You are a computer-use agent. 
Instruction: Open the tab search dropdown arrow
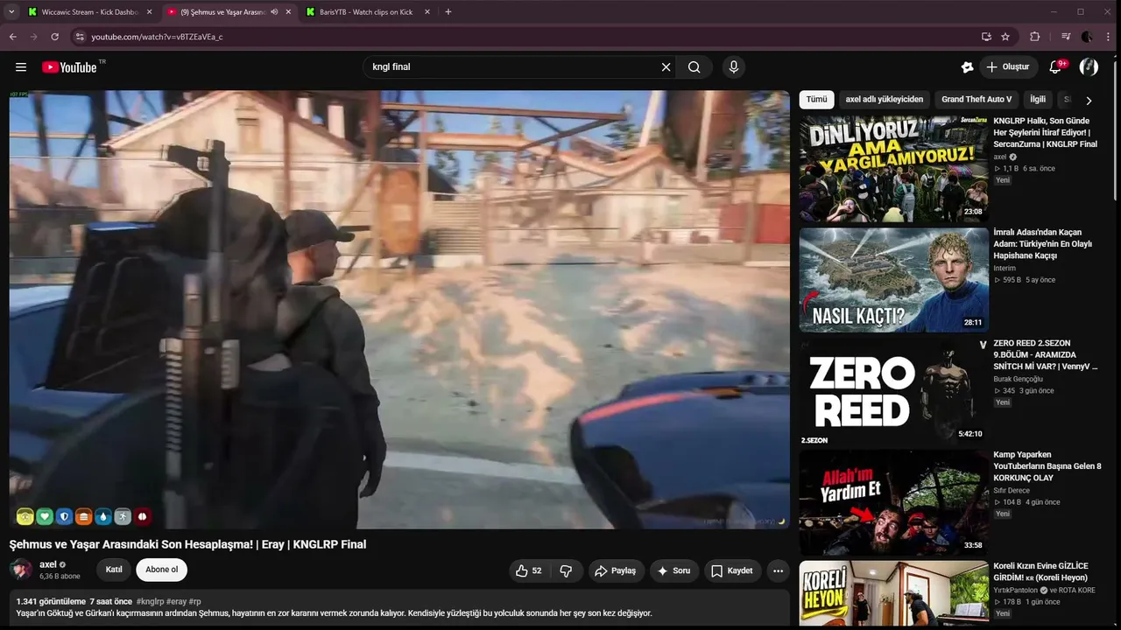coord(11,12)
